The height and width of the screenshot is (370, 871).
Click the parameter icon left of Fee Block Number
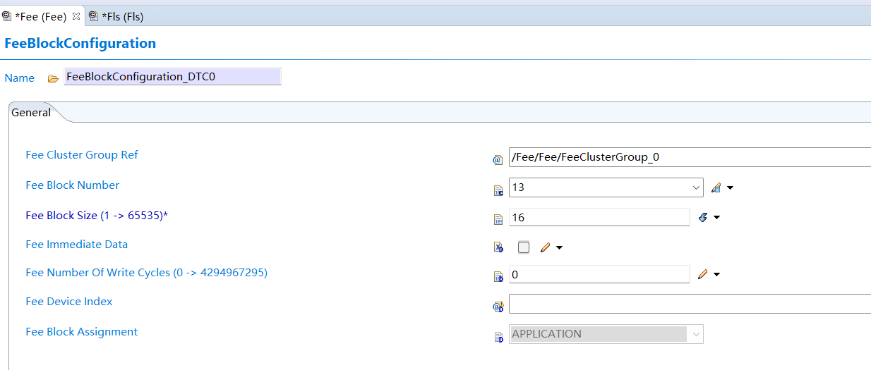(498, 190)
